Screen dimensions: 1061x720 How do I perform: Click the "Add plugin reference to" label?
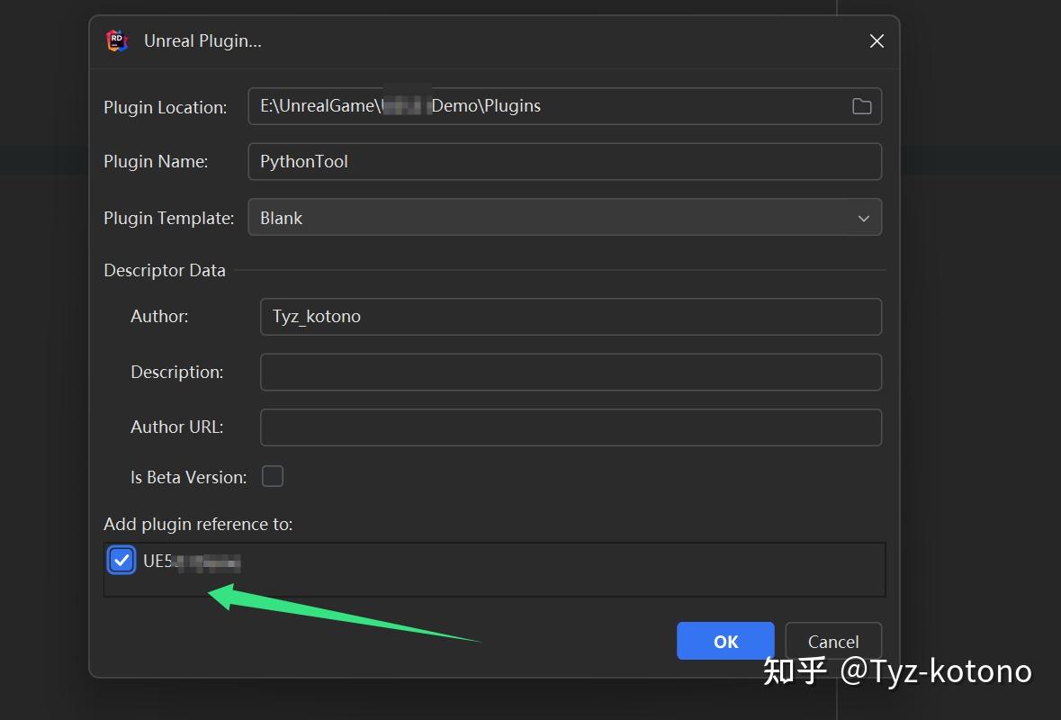pyautogui.click(x=194, y=523)
